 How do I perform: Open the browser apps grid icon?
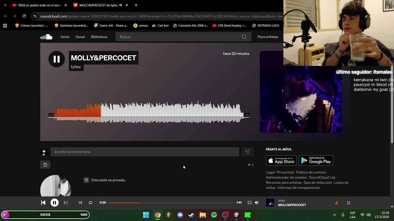(5, 25)
